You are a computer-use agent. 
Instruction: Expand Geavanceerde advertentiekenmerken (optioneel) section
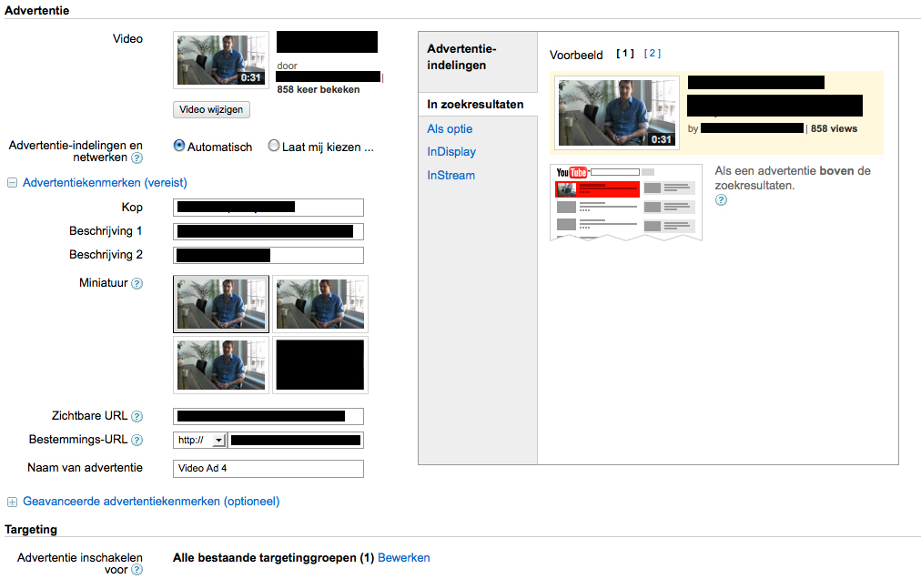click(x=13, y=502)
